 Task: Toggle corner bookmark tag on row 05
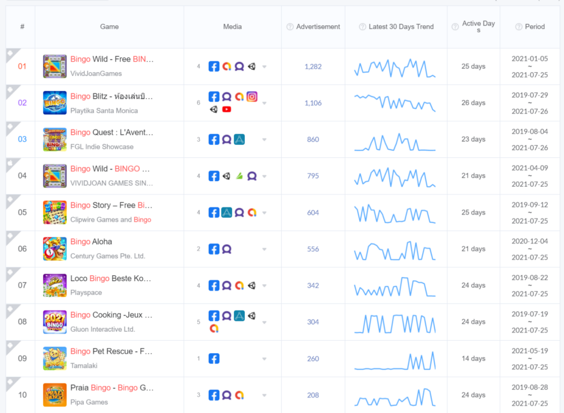12,200
